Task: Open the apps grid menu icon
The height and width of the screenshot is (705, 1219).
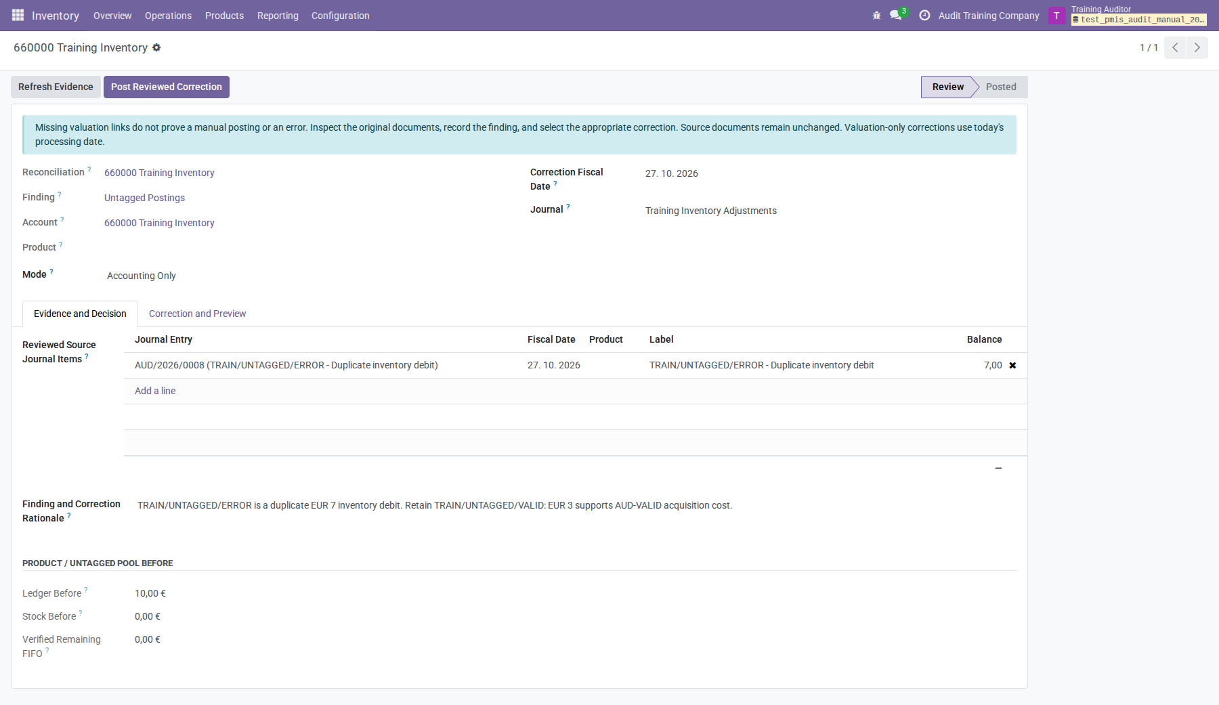Action: [x=18, y=15]
